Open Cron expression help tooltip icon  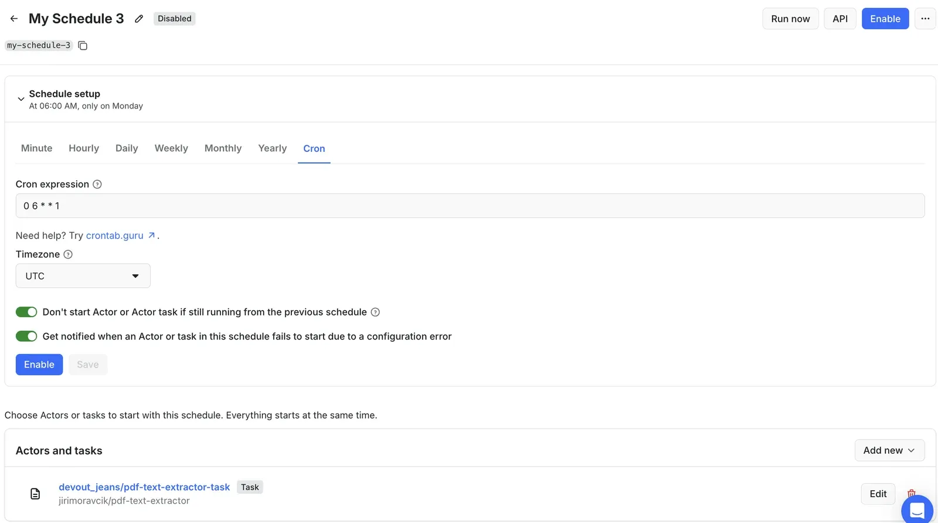click(97, 184)
